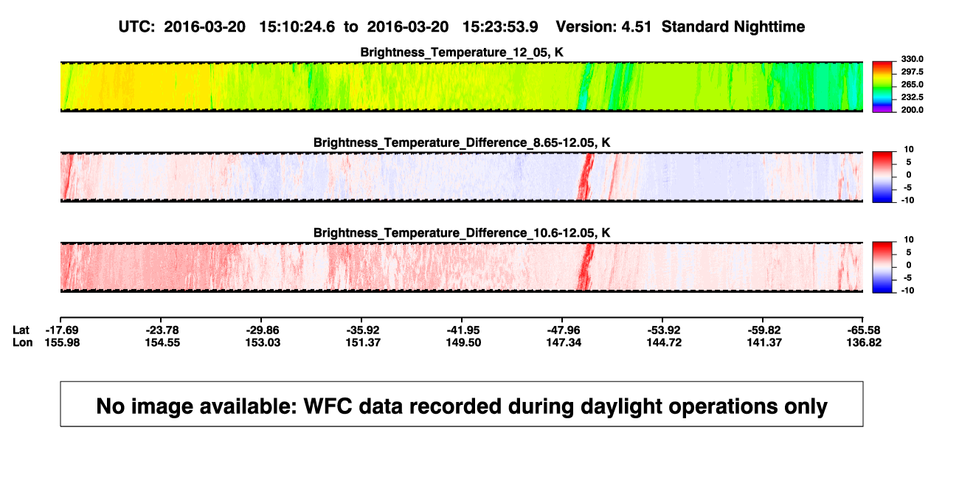This screenshot has width=959, height=492.
Task: Select the title 'Brightness_Temperature_12_05, K'
Action: 461,52
